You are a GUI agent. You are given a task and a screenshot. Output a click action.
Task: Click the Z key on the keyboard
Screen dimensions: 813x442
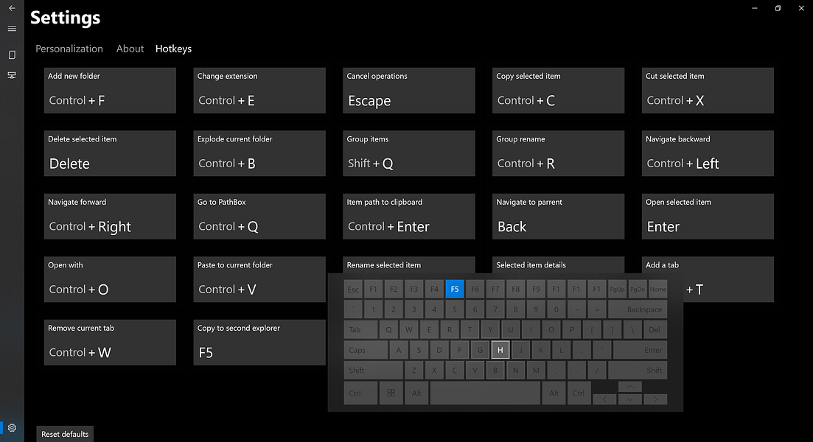pyautogui.click(x=414, y=370)
